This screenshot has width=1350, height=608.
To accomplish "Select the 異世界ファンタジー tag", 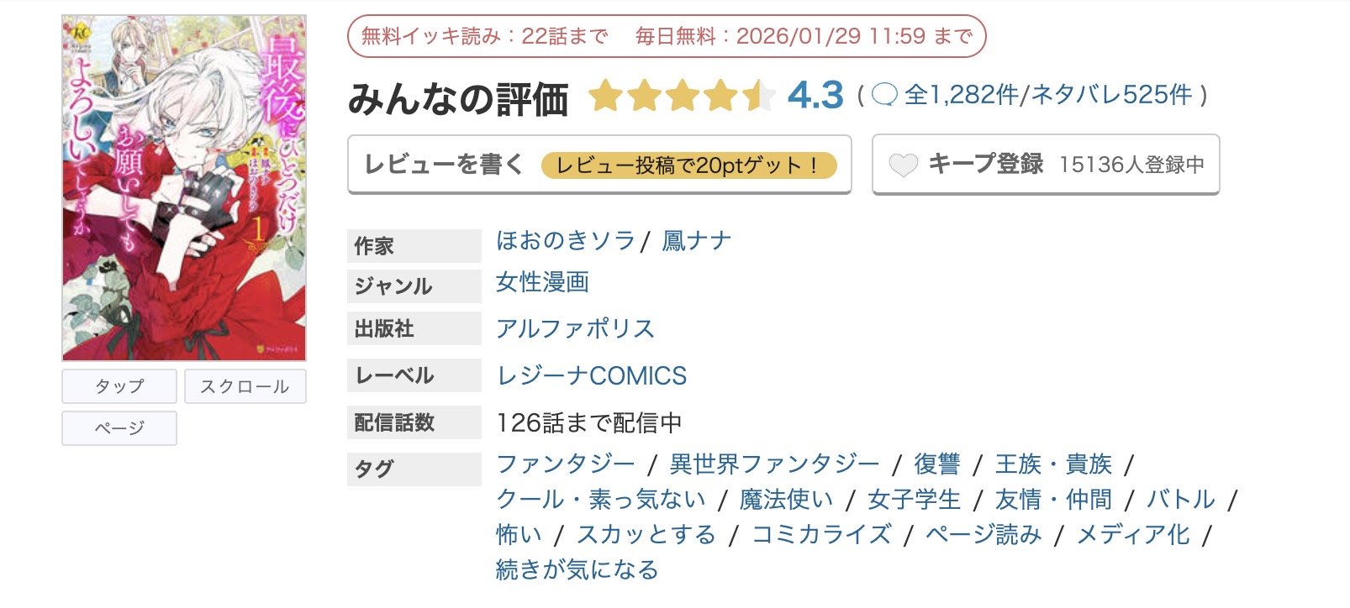I will 774,464.
